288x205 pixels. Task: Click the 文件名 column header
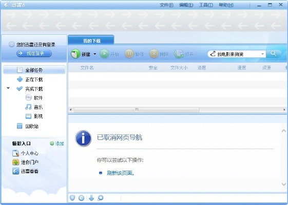(87, 68)
